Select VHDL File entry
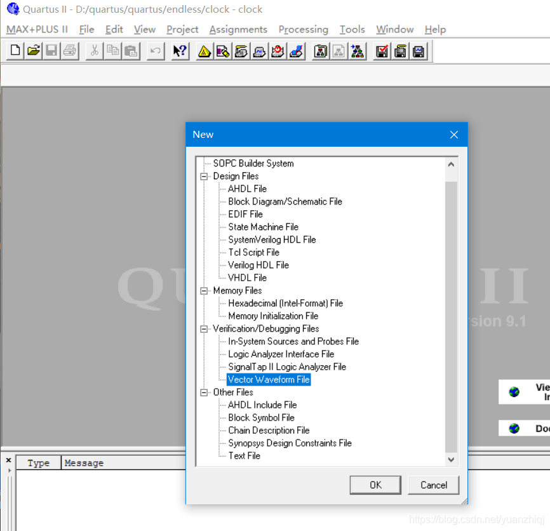Viewport: 550px width, 531px height. 247,278
